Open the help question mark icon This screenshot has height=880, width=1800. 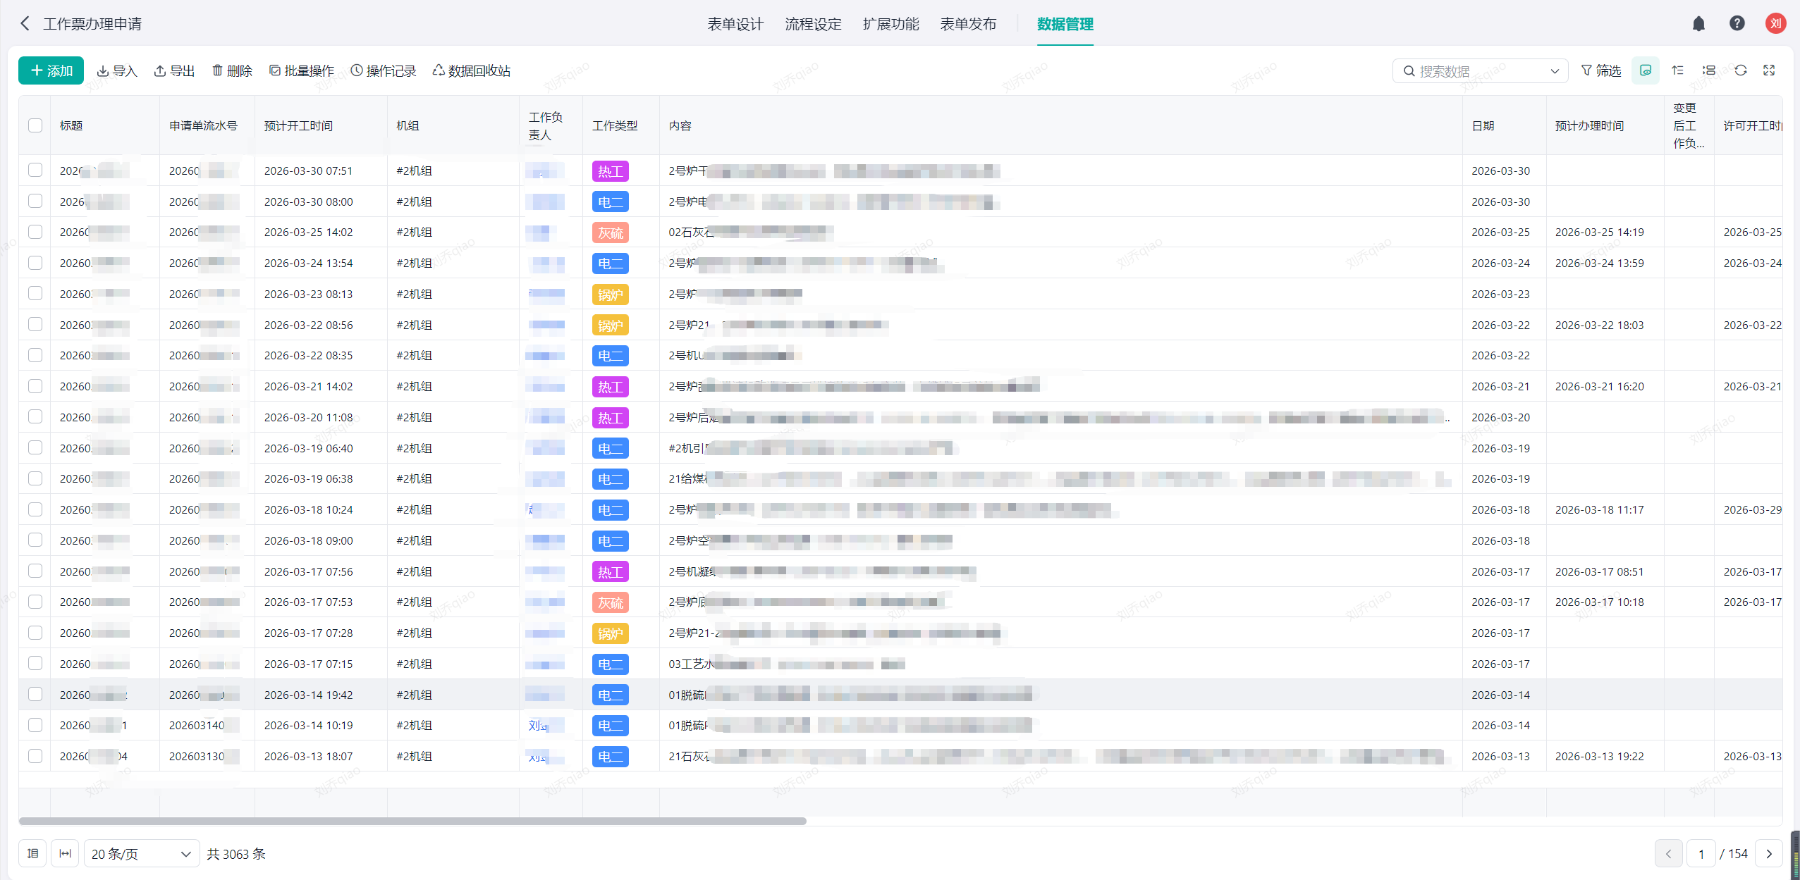(x=1737, y=24)
